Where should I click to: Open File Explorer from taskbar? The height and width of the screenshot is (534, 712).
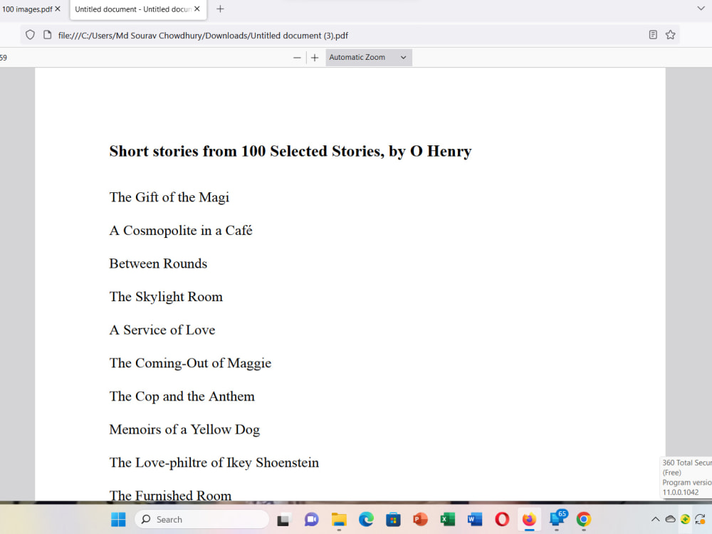coord(339,519)
